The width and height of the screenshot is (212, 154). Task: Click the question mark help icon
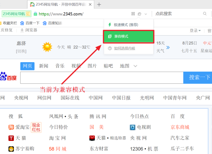pos(110,48)
